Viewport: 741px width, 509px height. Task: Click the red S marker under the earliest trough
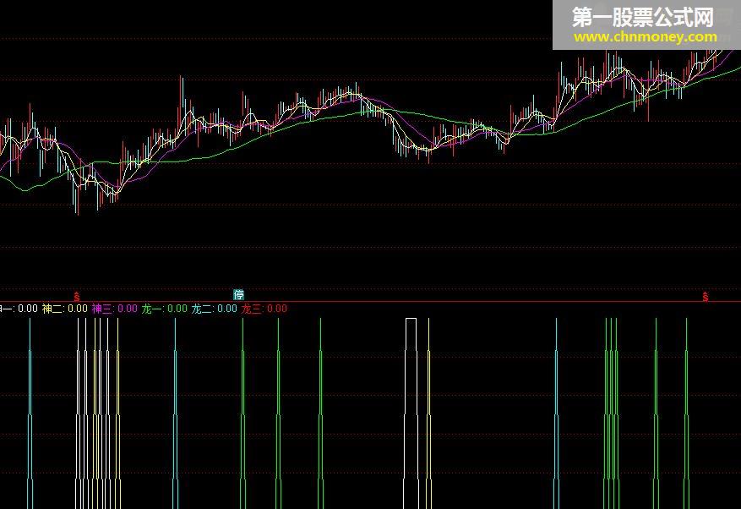point(77,297)
